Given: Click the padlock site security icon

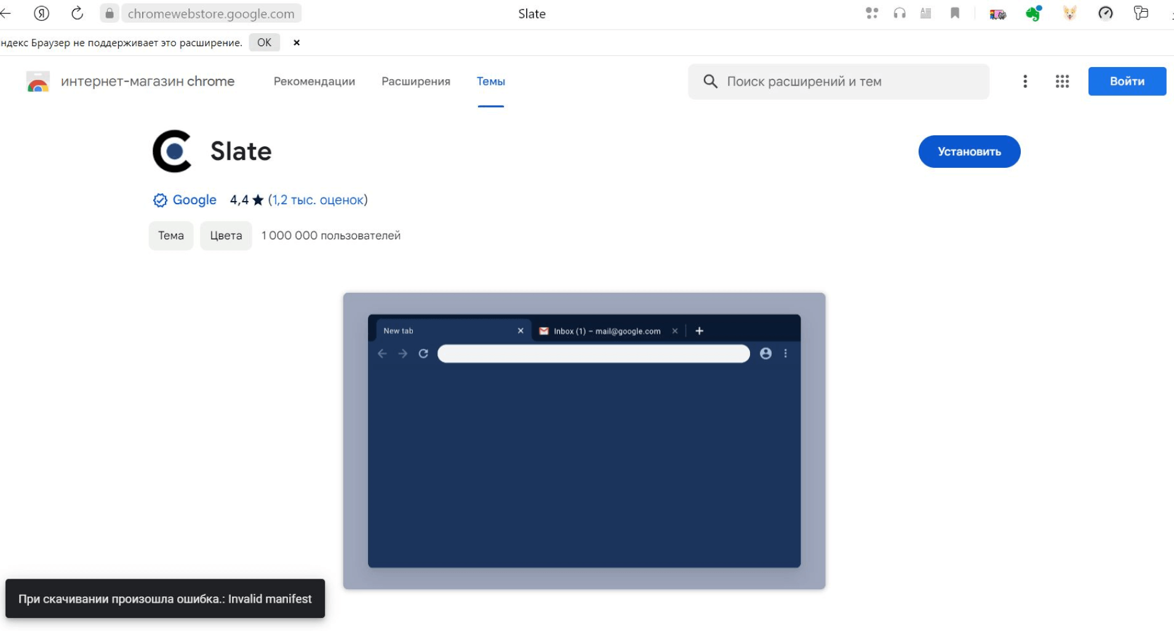Looking at the screenshot, I should click(x=110, y=14).
